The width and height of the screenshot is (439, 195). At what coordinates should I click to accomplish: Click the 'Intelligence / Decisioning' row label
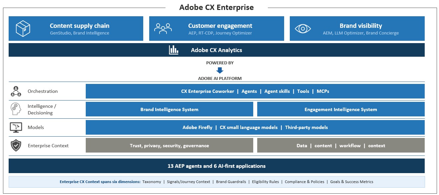click(42, 109)
